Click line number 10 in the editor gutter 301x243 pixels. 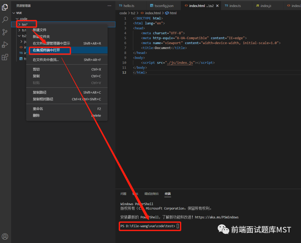point(124,63)
